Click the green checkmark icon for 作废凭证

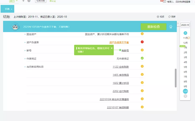click(x=142, y=58)
